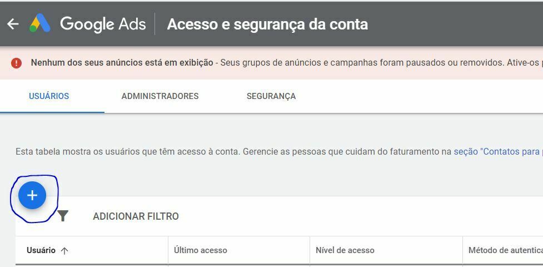Click the table description text above the filter

(235, 151)
